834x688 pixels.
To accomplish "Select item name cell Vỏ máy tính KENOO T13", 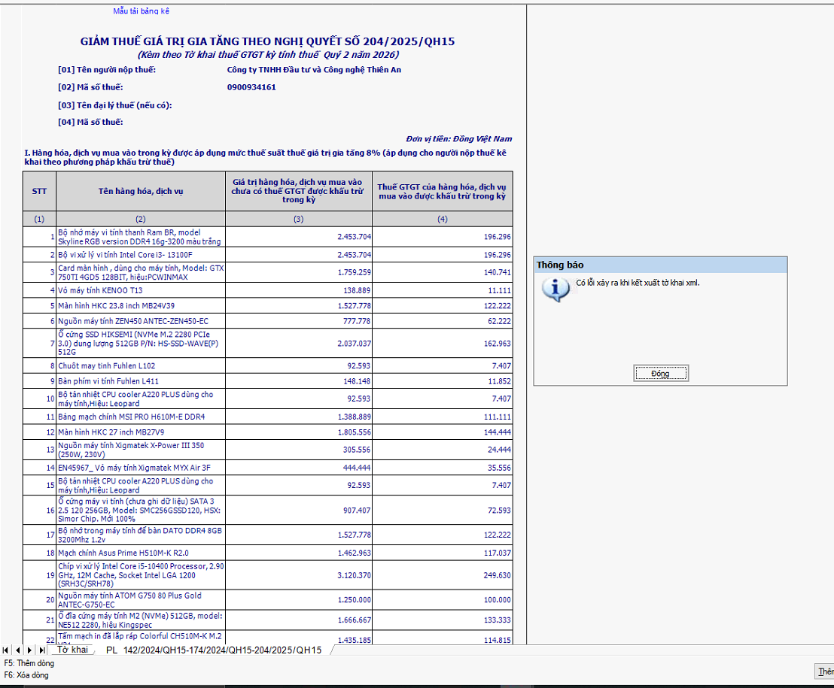I will (141, 290).
